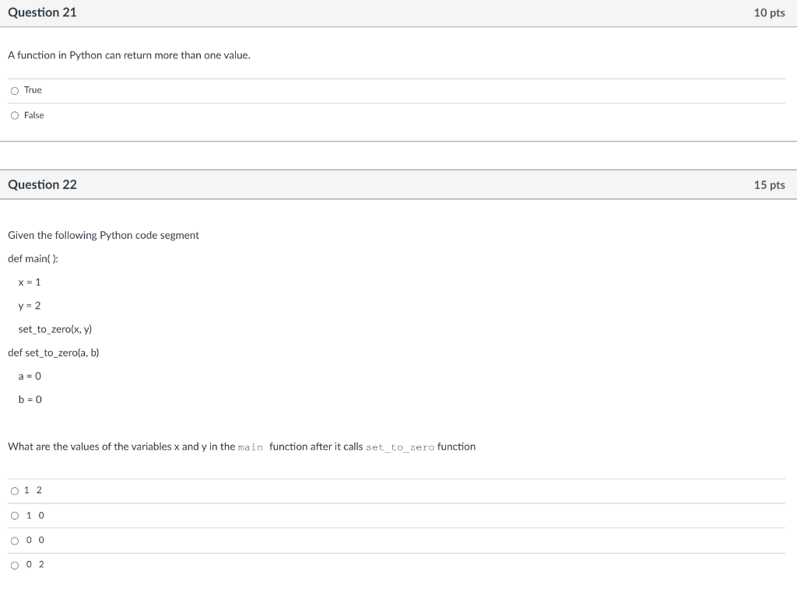Click the 'What are the values of the variables' question
The image size is (797, 589).
241,447
